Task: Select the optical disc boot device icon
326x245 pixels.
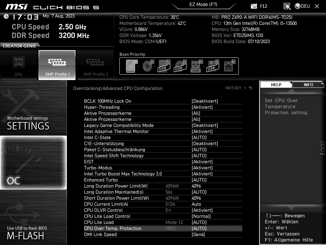Action: tap(148, 66)
